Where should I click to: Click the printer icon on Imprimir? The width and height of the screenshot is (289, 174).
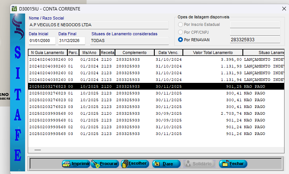[66, 164]
